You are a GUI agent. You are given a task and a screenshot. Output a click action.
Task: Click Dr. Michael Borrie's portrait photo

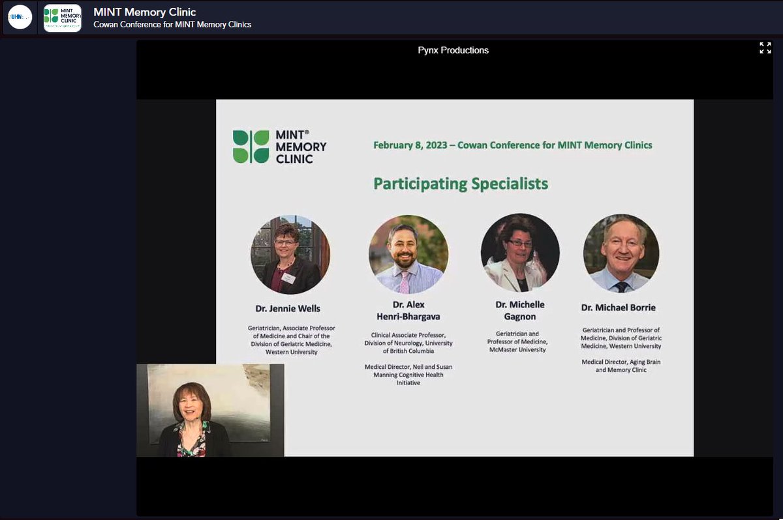click(x=621, y=253)
